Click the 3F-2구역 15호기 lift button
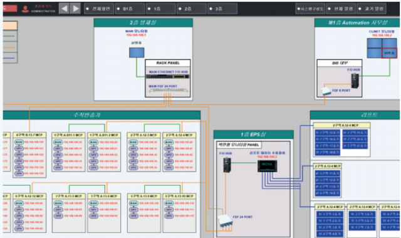The width and height of the screenshot is (401, 238). [327, 133]
